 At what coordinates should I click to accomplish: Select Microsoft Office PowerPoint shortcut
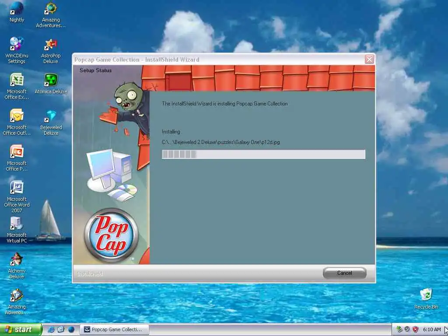pos(17,158)
